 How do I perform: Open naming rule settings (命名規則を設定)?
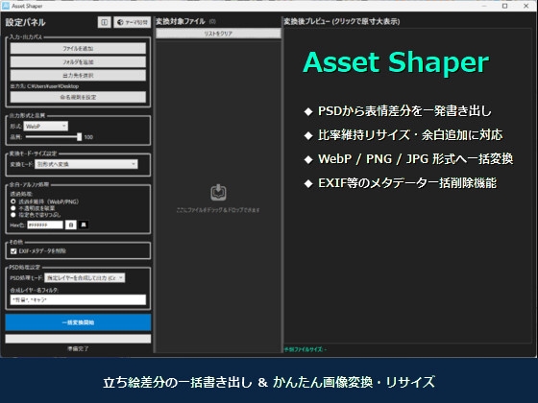pos(78,97)
